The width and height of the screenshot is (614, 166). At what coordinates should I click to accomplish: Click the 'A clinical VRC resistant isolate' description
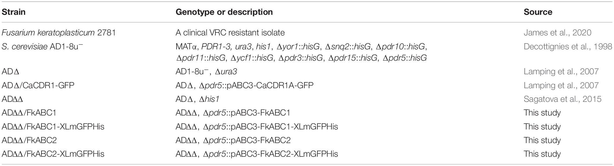[x=230, y=33]
